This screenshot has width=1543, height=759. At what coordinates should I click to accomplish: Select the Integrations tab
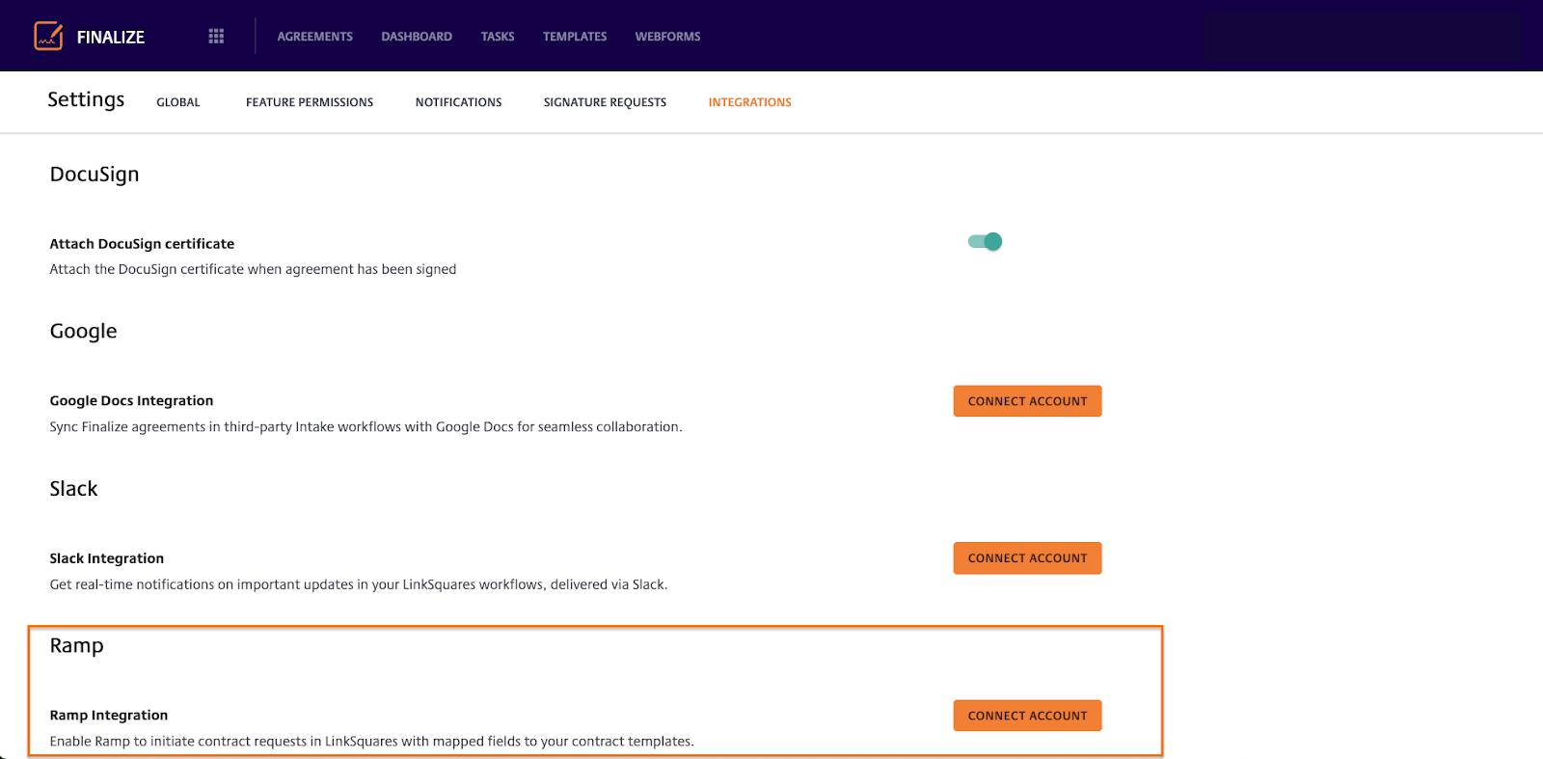[749, 102]
